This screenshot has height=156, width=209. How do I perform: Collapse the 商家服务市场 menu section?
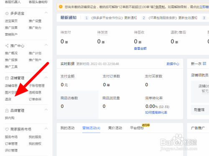point(46,129)
